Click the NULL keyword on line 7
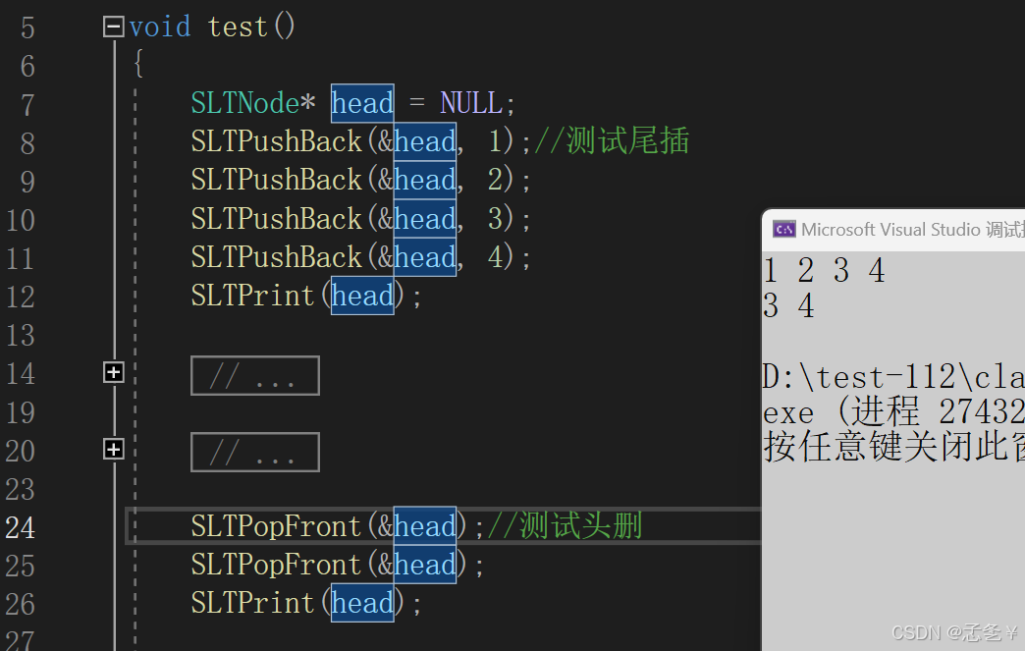Viewport: 1025px width, 651px height. (471, 103)
